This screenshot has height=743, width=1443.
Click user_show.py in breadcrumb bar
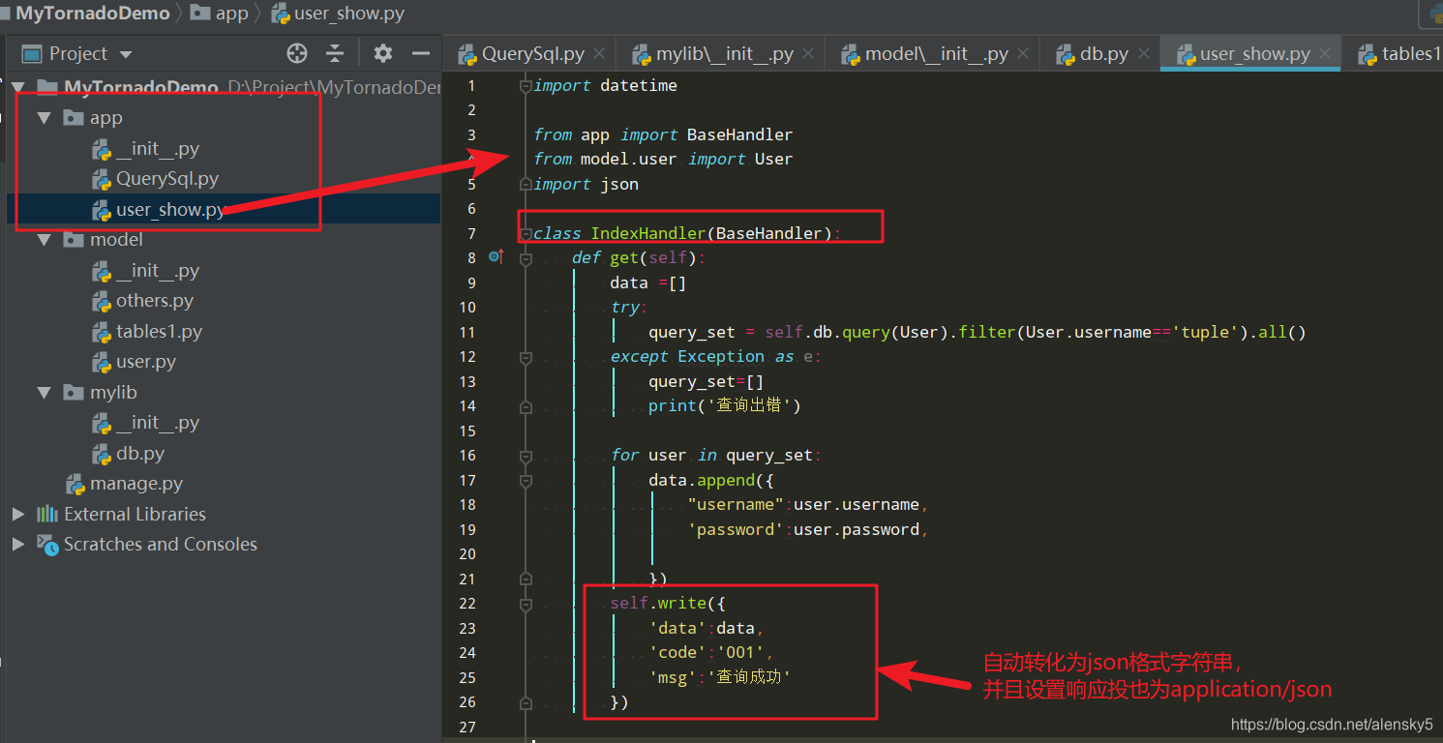(x=338, y=14)
